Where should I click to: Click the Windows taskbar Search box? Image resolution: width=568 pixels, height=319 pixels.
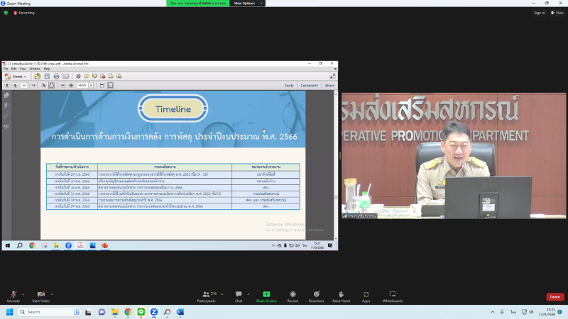click(x=50, y=312)
